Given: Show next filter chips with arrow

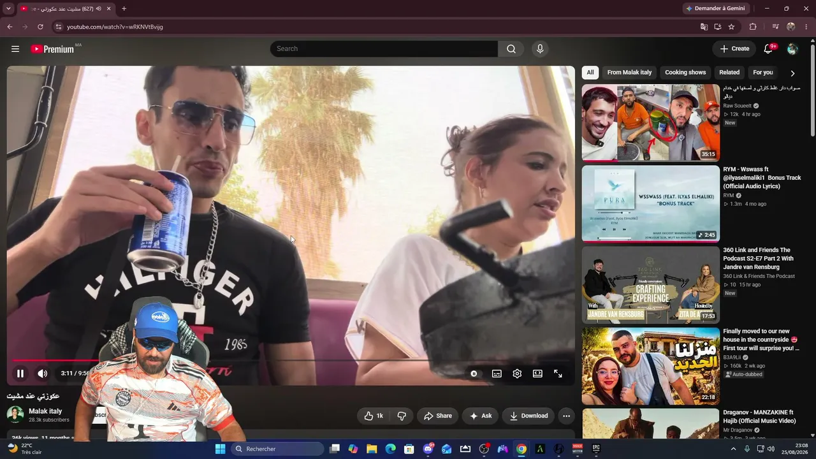Looking at the screenshot, I should pos(792,73).
